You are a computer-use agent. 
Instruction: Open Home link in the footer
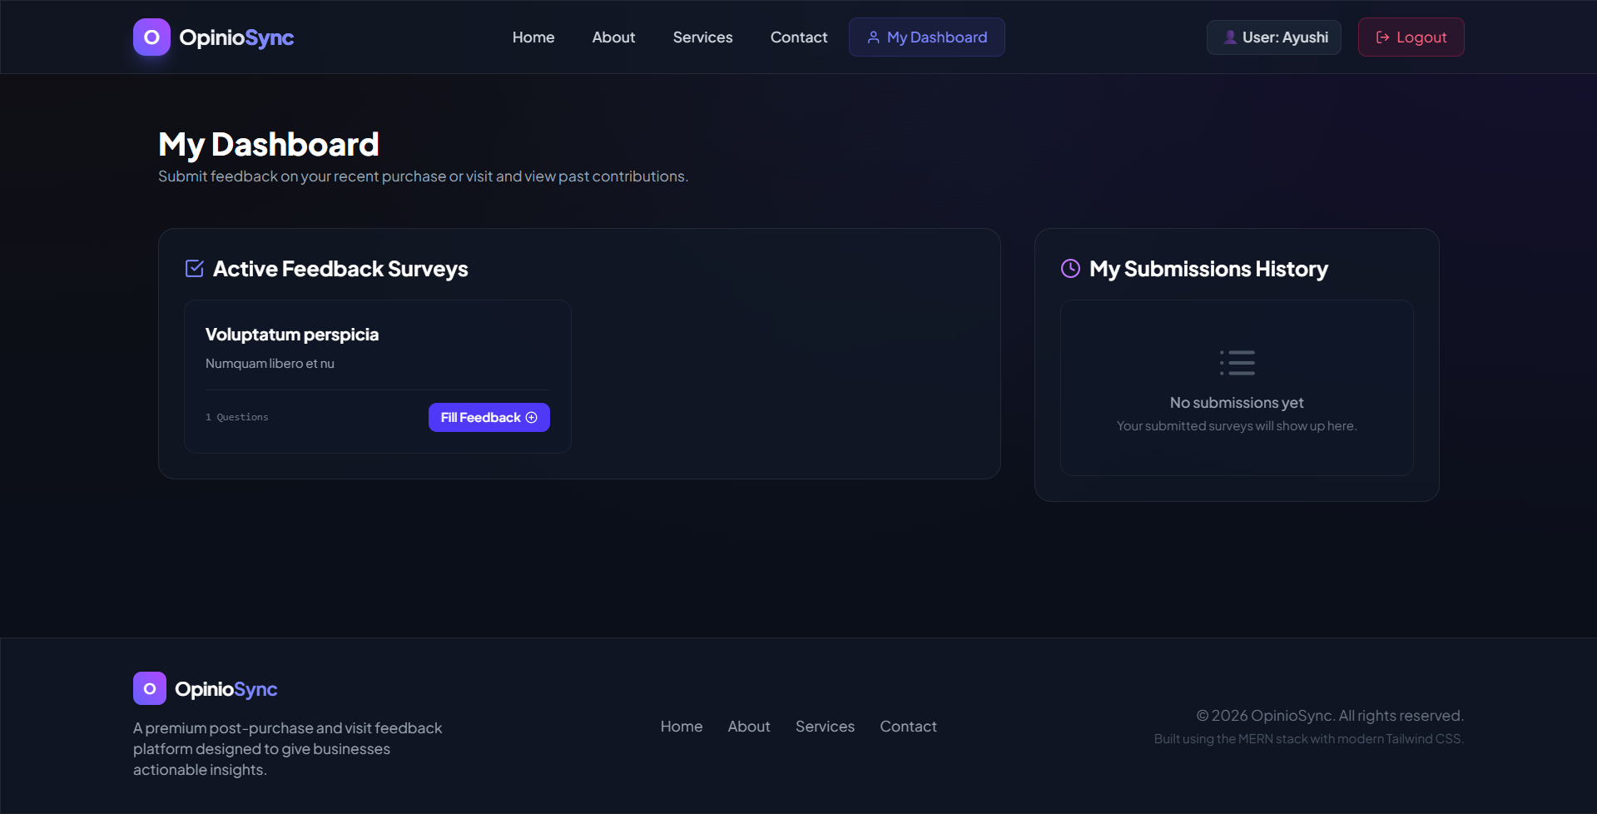click(682, 727)
